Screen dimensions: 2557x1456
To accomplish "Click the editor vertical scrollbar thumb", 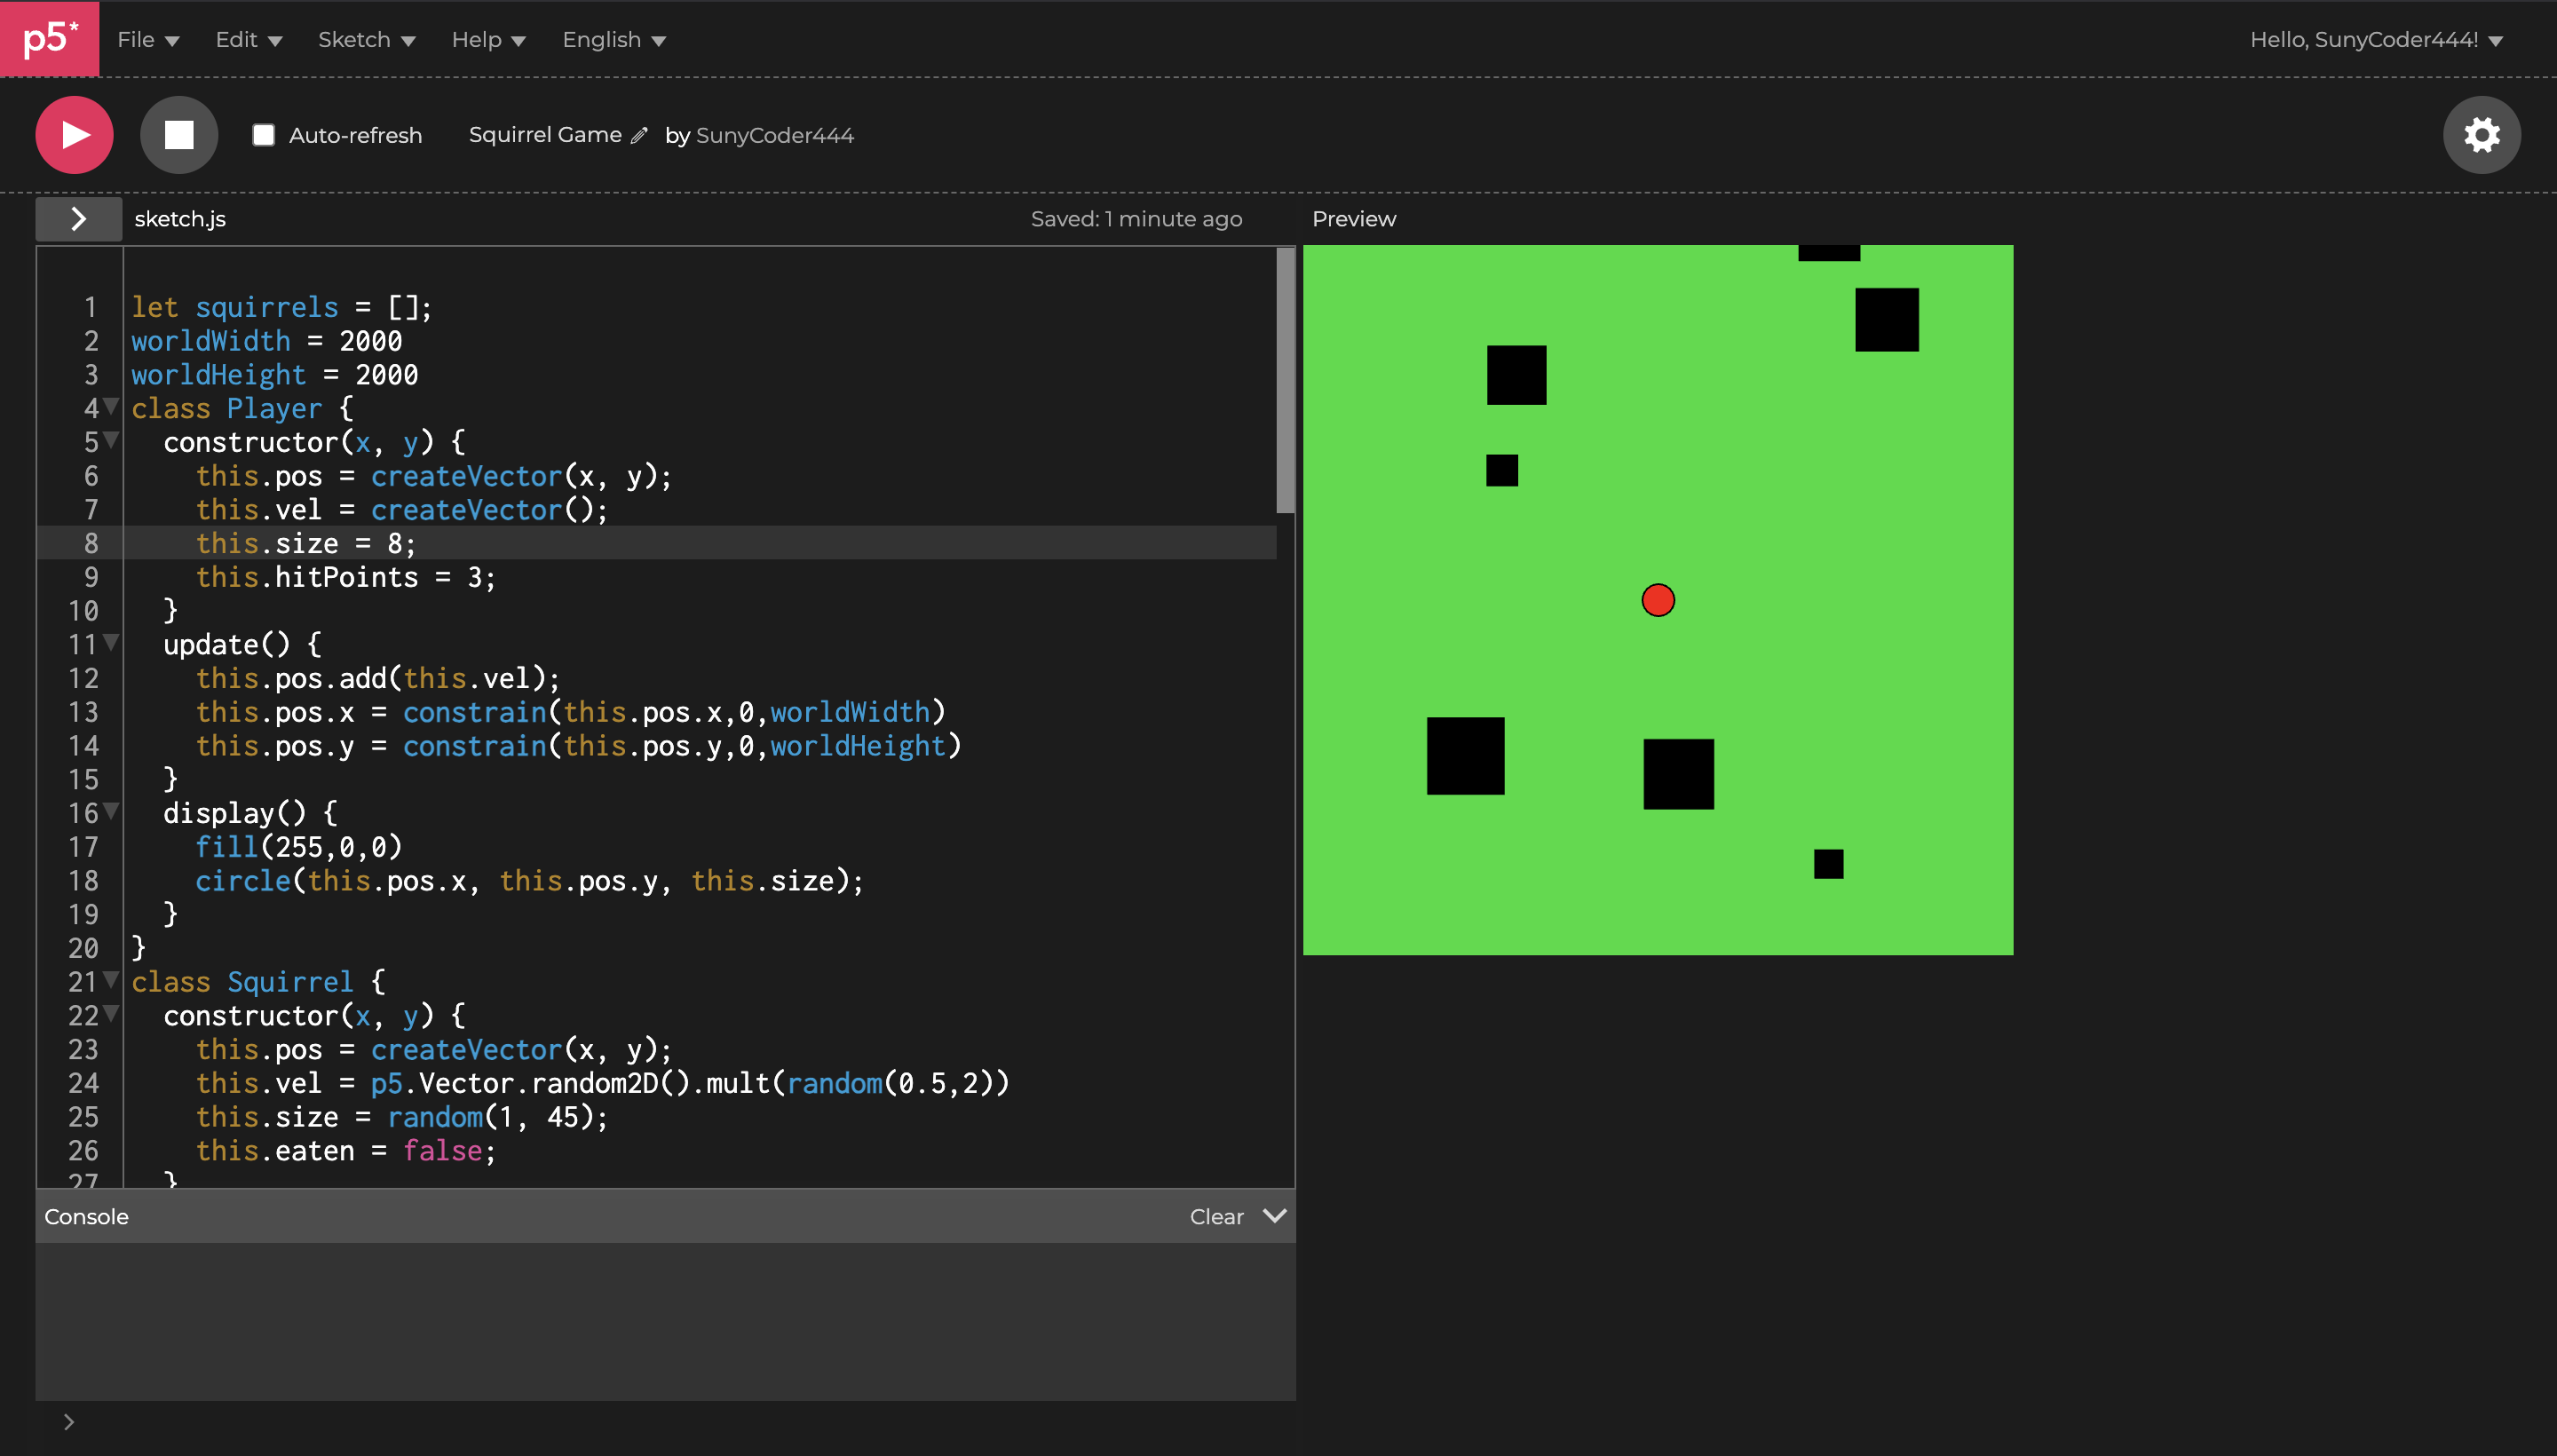I will [x=1285, y=380].
